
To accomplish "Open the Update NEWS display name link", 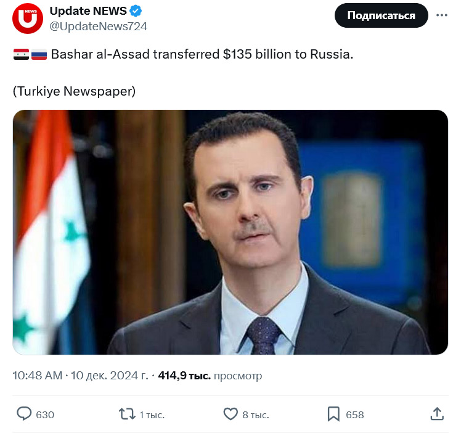I will [88, 11].
